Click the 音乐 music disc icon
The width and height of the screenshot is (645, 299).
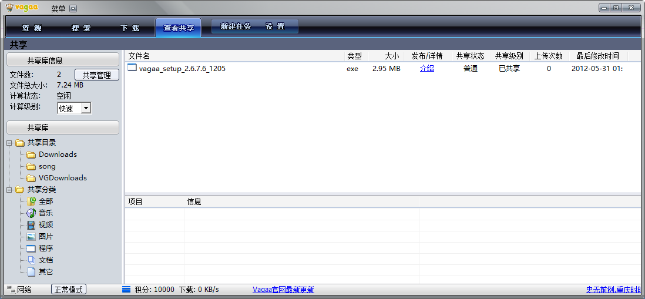pyautogui.click(x=31, y=213)
